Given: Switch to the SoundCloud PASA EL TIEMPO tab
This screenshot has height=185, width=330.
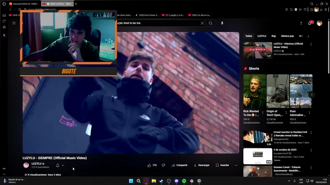Looking at the screenshot, I should [x=23, y=4].
